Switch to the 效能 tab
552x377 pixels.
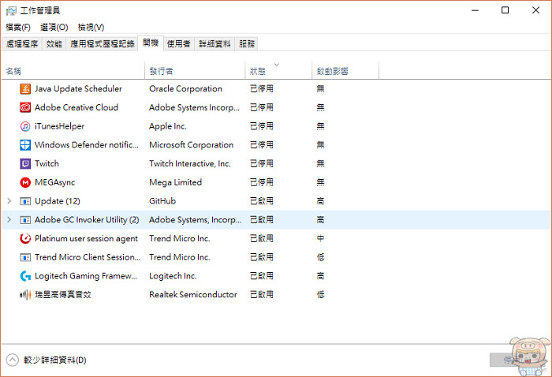pyautogui.click(x=54, y=43)
